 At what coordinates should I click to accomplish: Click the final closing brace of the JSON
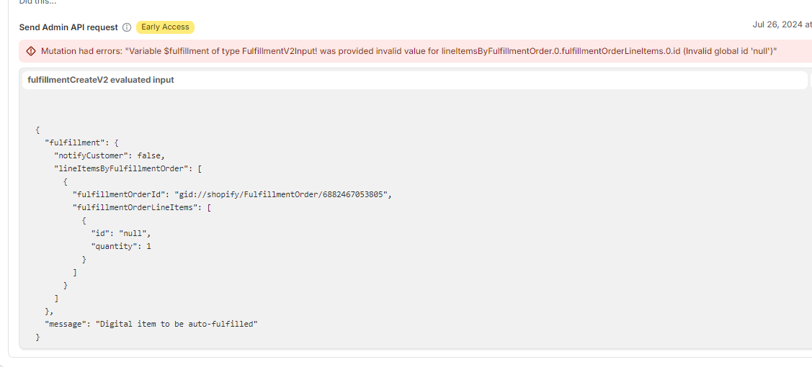tap(37, 337)
